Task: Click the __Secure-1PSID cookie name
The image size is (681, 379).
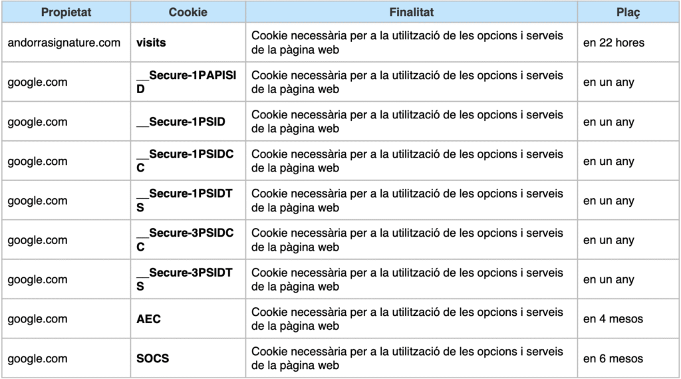Action: (180, 122)
